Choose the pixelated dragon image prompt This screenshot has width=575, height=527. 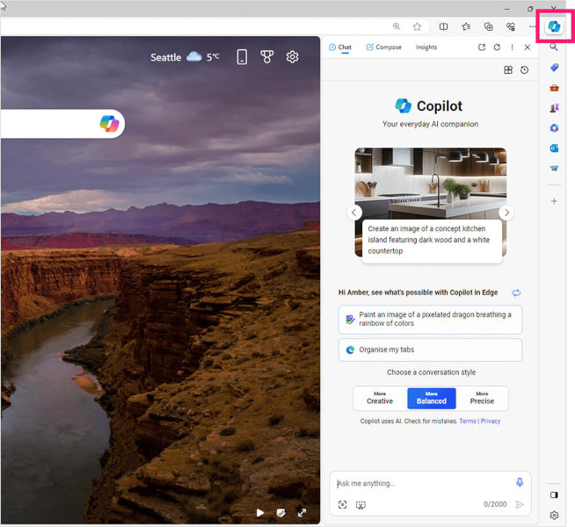[430, 320]
